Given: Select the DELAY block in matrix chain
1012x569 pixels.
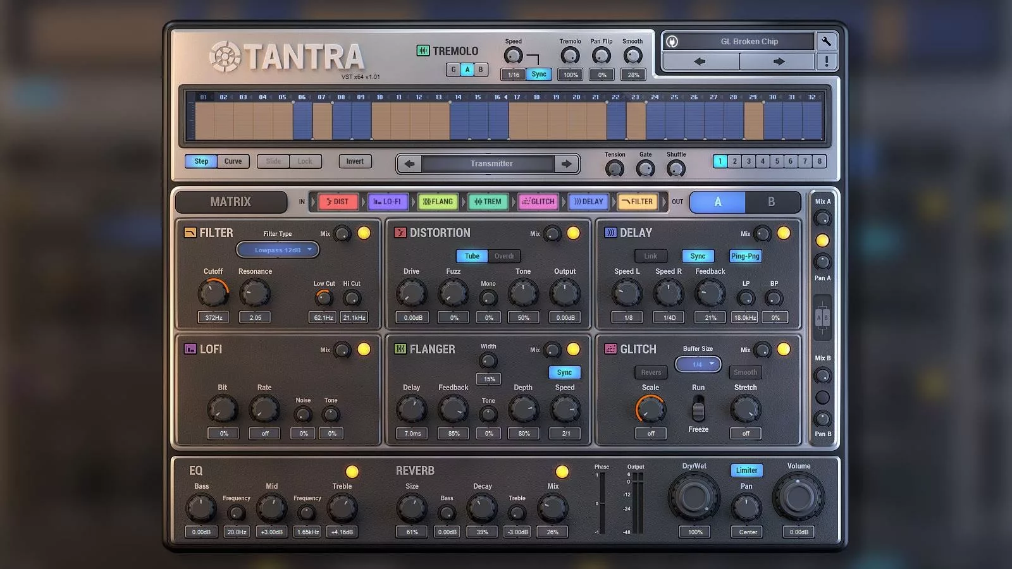Looking at the screenshot, I should [588, 202].
